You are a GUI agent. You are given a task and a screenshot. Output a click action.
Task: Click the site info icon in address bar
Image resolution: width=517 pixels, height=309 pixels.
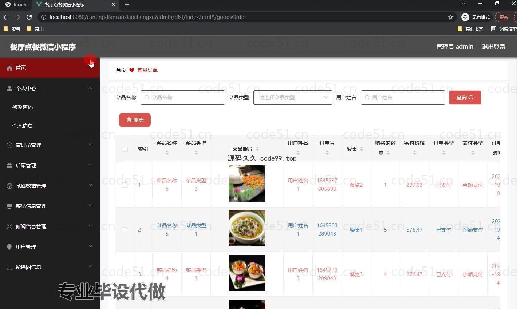click(x=44, y=17)
